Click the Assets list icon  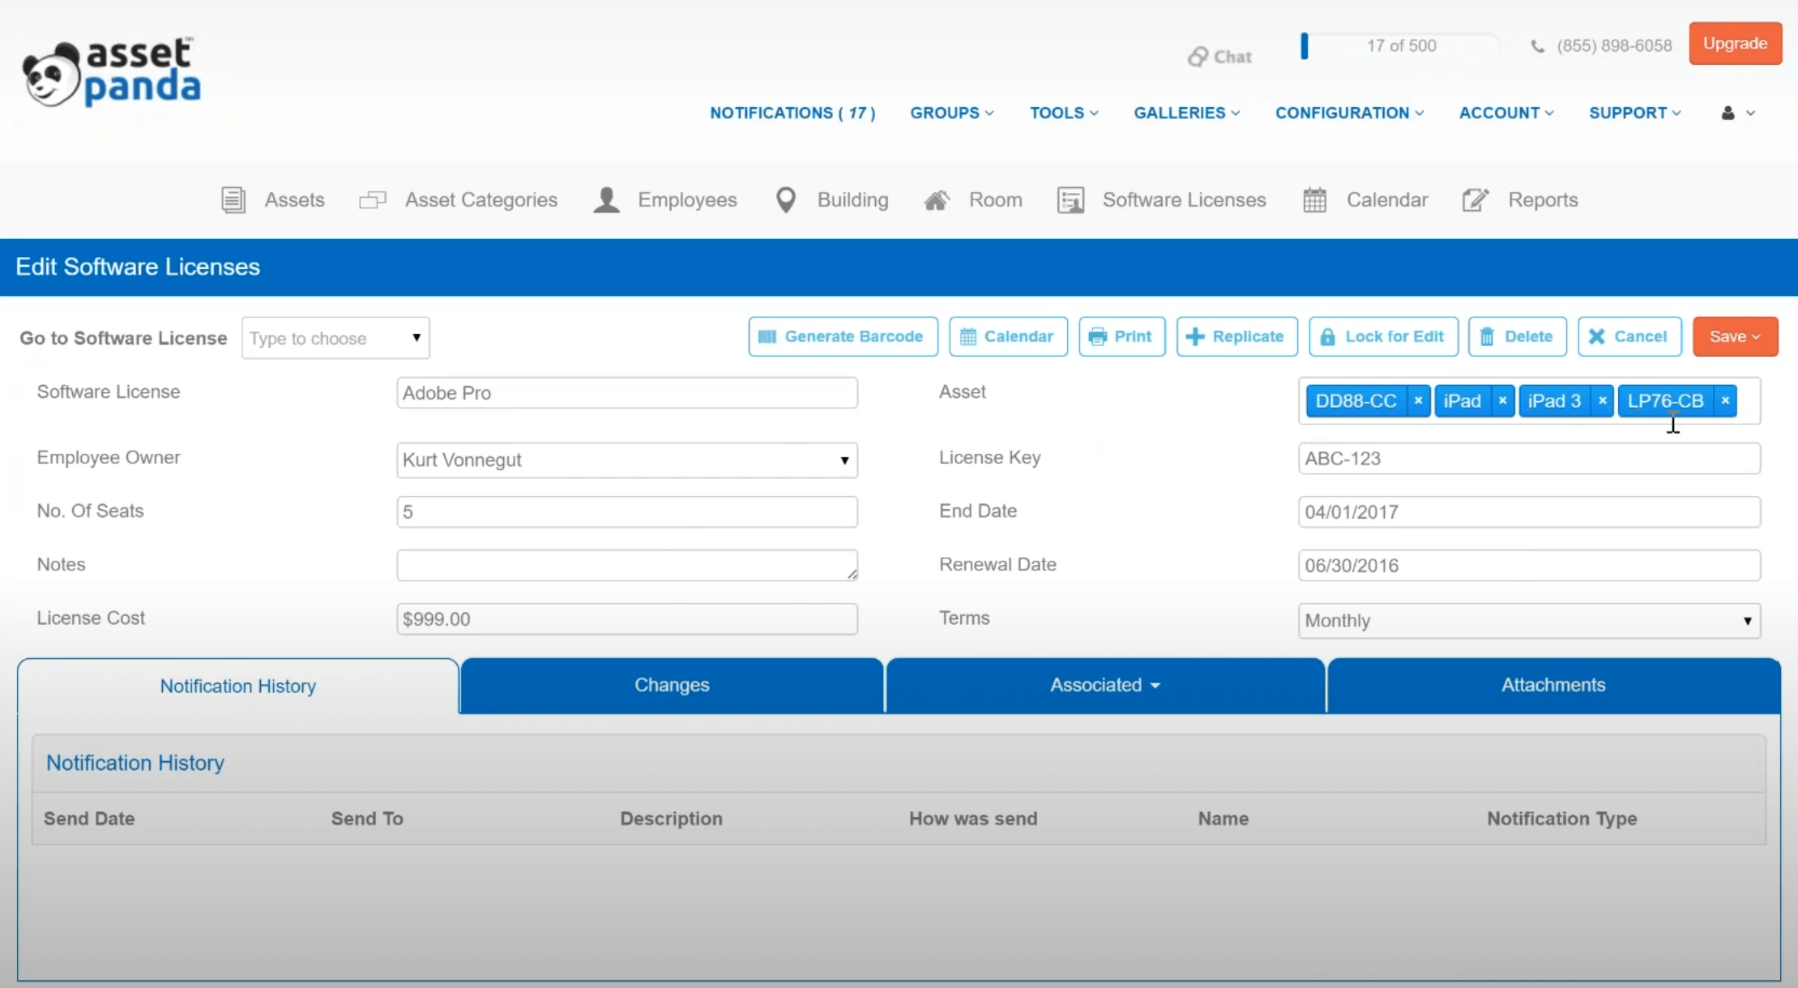(x=233, y=199)
